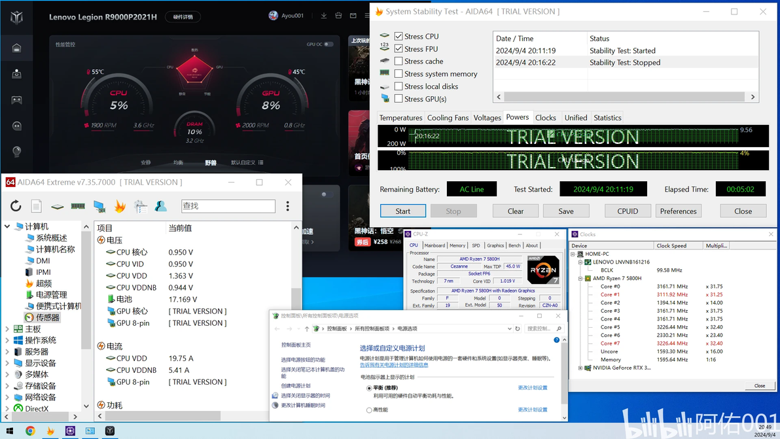
Task: Switch to the Temperatures tab
Action: 400,118
